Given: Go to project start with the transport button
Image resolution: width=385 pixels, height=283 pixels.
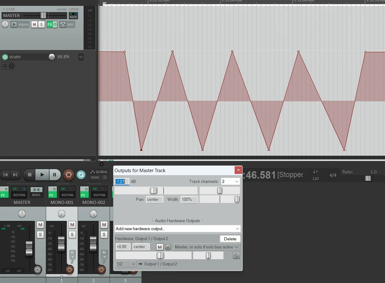Looking at the screenshot, I should click(x=6, y=175).
